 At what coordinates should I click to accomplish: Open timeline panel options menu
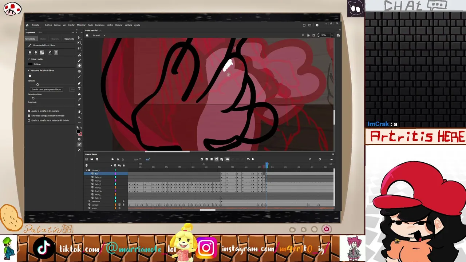click(333, 154)
